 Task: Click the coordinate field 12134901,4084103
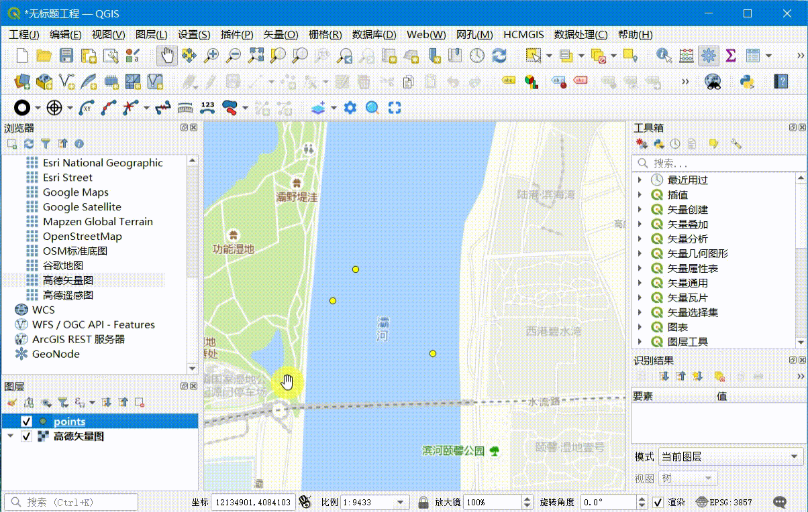click(x=252, y=502)
